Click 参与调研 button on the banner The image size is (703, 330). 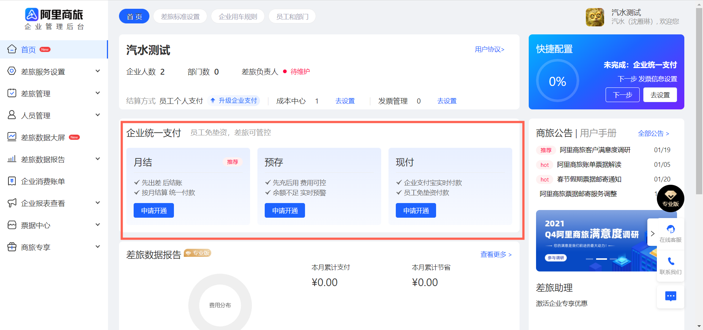[556, 258]
